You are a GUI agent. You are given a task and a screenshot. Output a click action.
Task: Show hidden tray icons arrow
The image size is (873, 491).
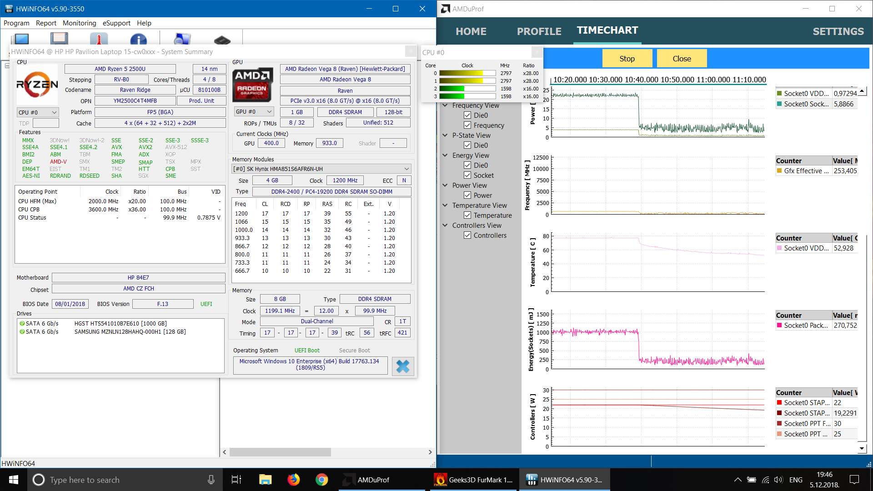coord(738,480)
